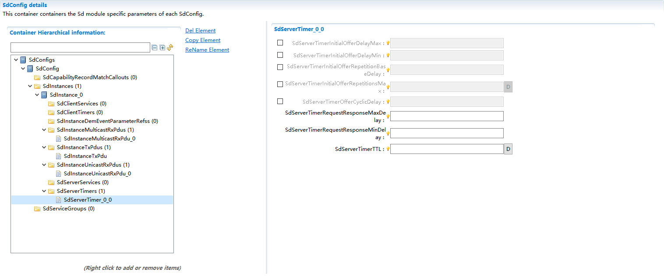
Task: Check the SdServerTimerOfferCyclicDelay box
Action: pyautogui.click(x=280, y=101)
